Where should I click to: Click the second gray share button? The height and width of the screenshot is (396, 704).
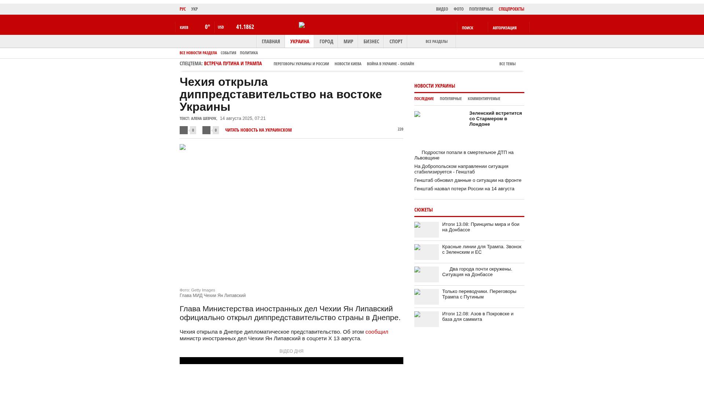(206, 130)
